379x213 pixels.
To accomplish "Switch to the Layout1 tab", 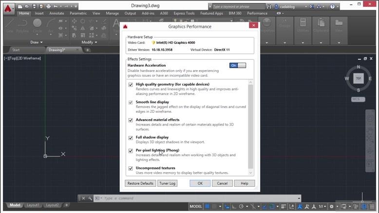I will pos(33,205).
